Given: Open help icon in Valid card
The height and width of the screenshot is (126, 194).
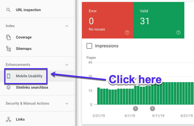Looking at the screenshot, I should (x=178, y=32).
